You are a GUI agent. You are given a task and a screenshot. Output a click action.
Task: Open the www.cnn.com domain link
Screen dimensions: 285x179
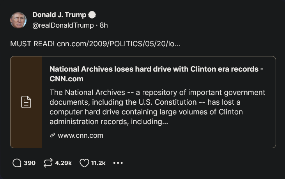tap(80, 135)
